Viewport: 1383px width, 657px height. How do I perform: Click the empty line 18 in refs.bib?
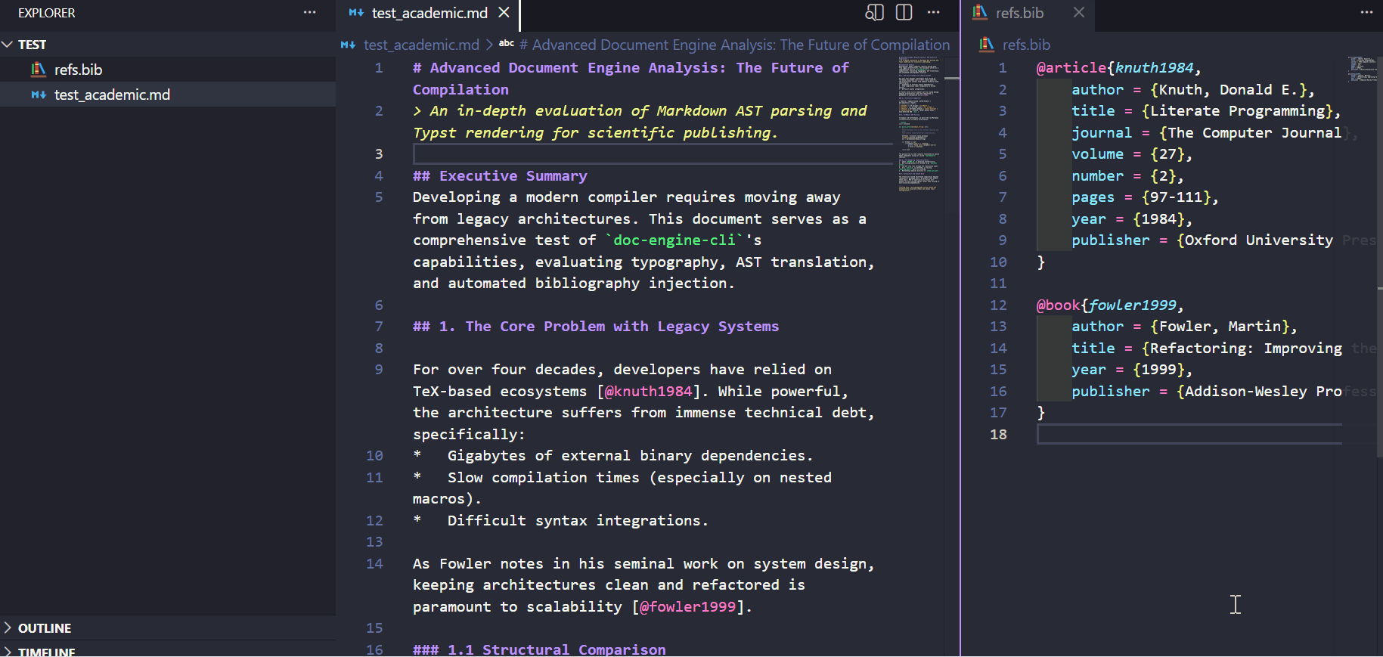[x=1189, y=435]
